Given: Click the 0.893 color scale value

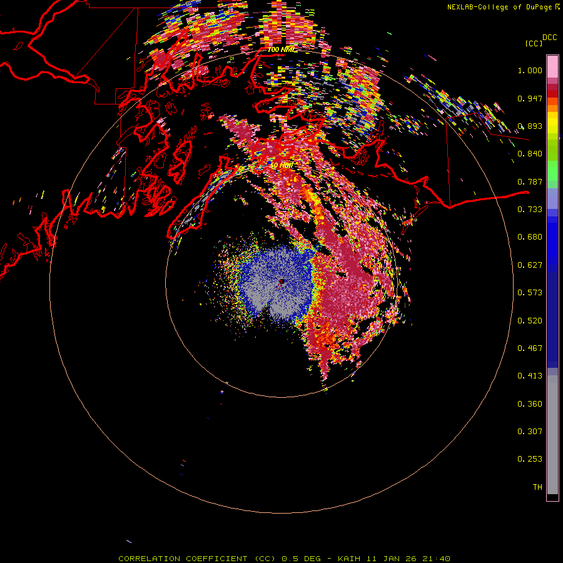Looking at the screenshot, I should [x=530, y=126].
